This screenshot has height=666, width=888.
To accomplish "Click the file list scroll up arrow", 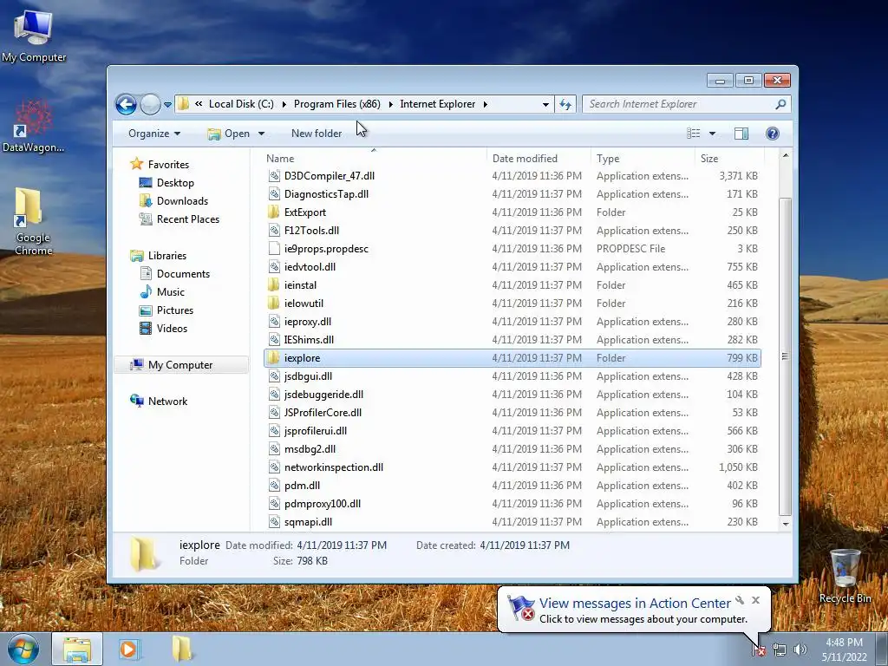I will click(786, 155).
